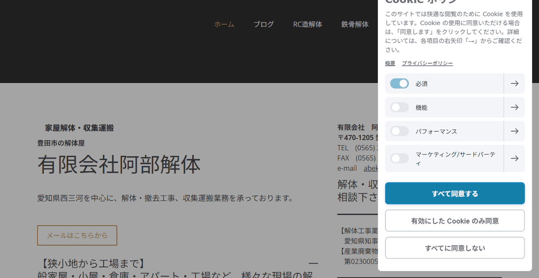Viewport: 539px width, 278px height.
Task: Open details arrow for 機能 cookies
Action: coord(514,107)
